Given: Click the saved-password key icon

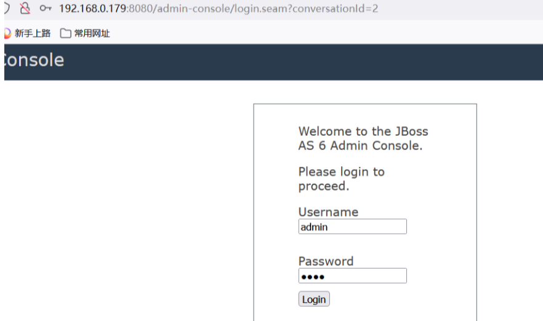Looking at the screenshot, I should click(x=46, y=9).
